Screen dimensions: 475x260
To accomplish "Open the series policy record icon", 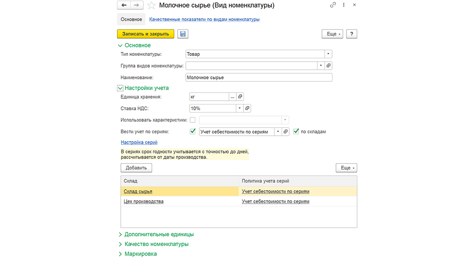I will click(285, 131).
